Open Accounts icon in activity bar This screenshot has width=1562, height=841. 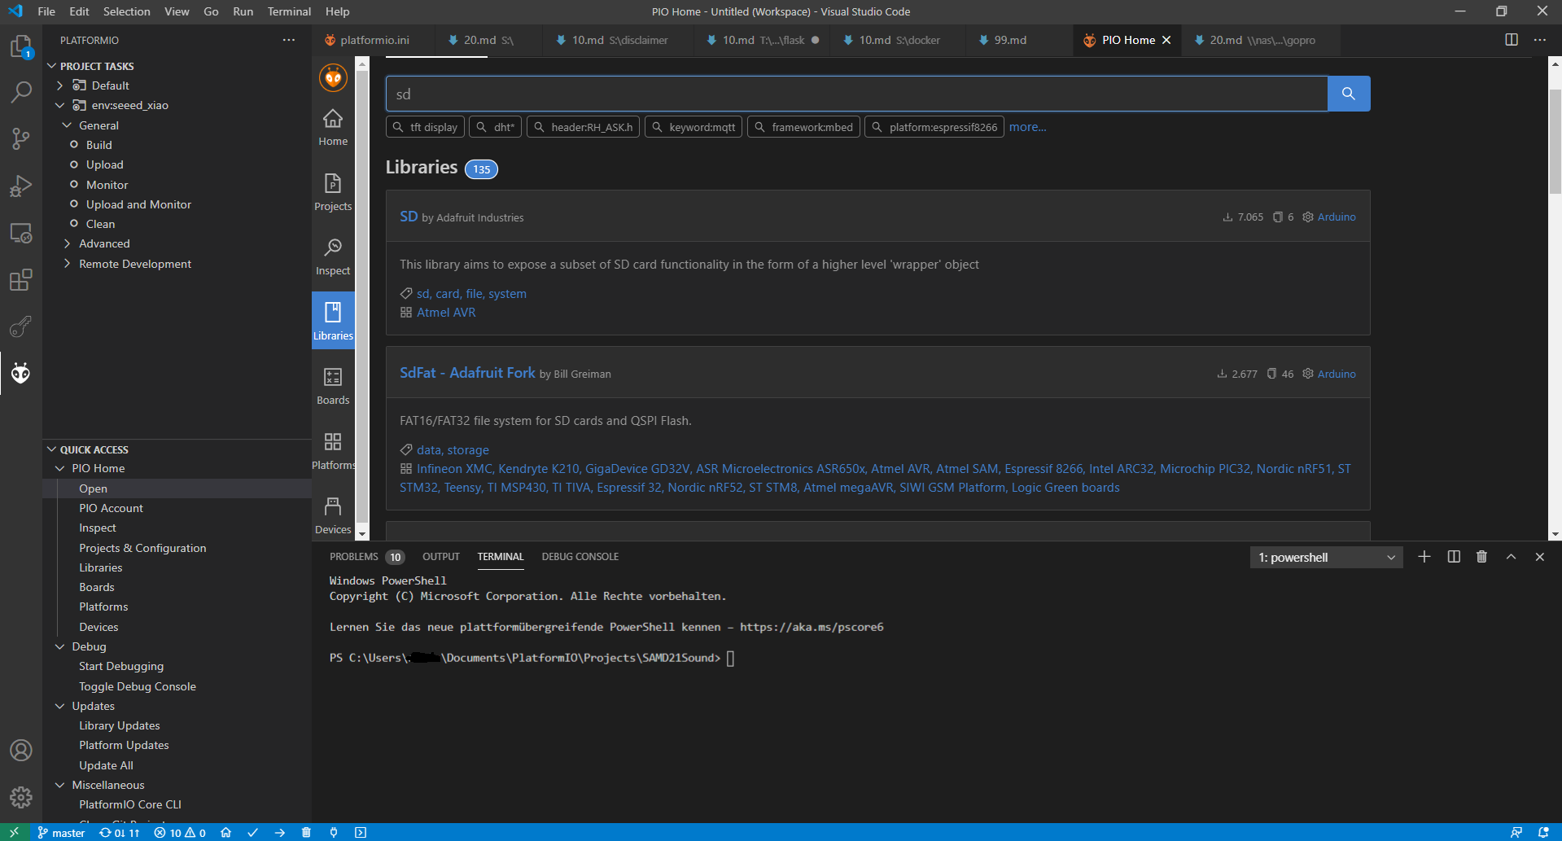21,750
